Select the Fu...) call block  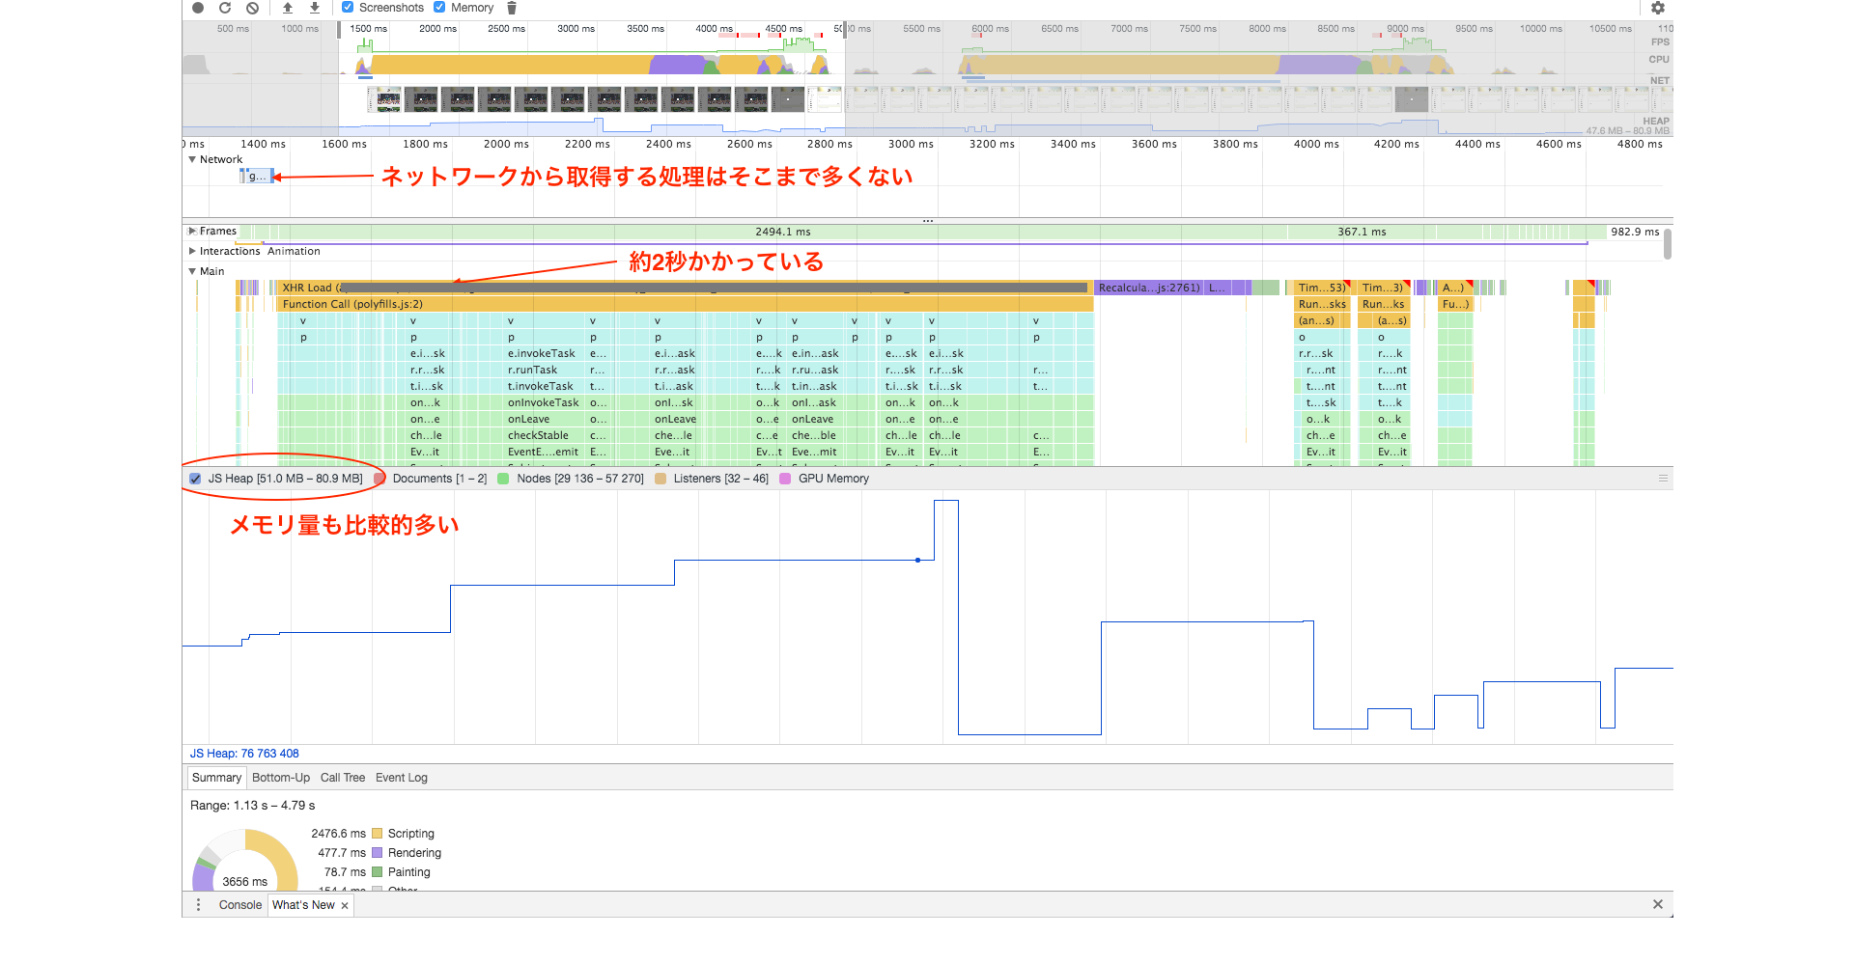(1455, 304)
